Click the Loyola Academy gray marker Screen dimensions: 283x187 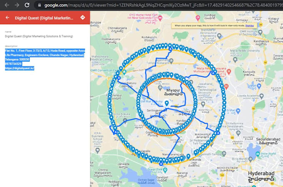tap(261, 96)
